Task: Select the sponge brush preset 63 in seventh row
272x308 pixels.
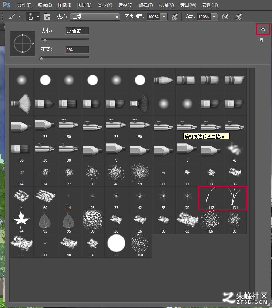Action: [187, 222]
